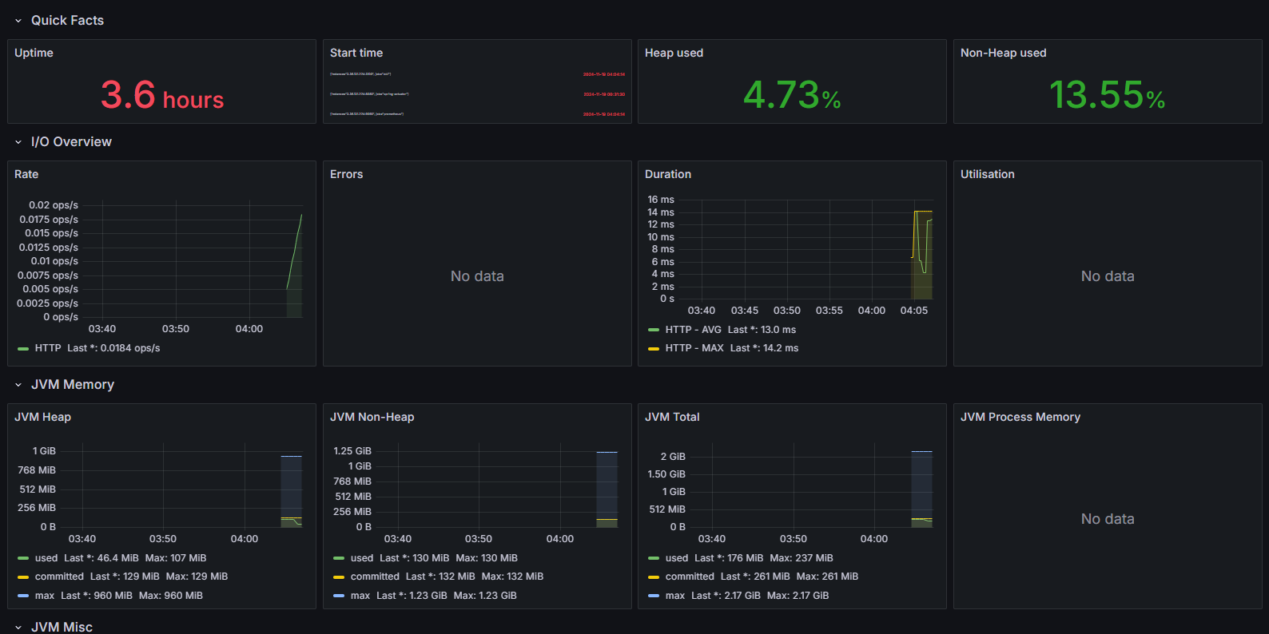This screenshot has width=1269, height=634.
Task: Collapse the Quick Facts row chevron
Action: tap(18, 21)
